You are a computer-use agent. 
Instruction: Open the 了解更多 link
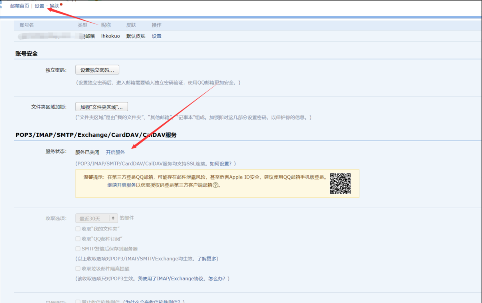[206, 259]
